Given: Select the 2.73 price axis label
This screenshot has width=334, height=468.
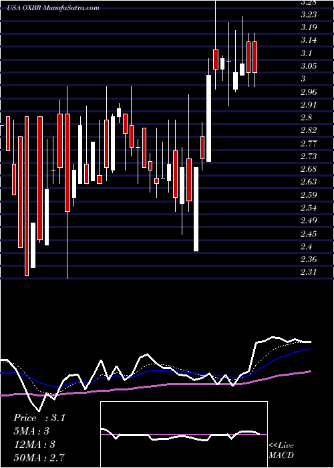Looking at the screenshot, I should [309, 156].
